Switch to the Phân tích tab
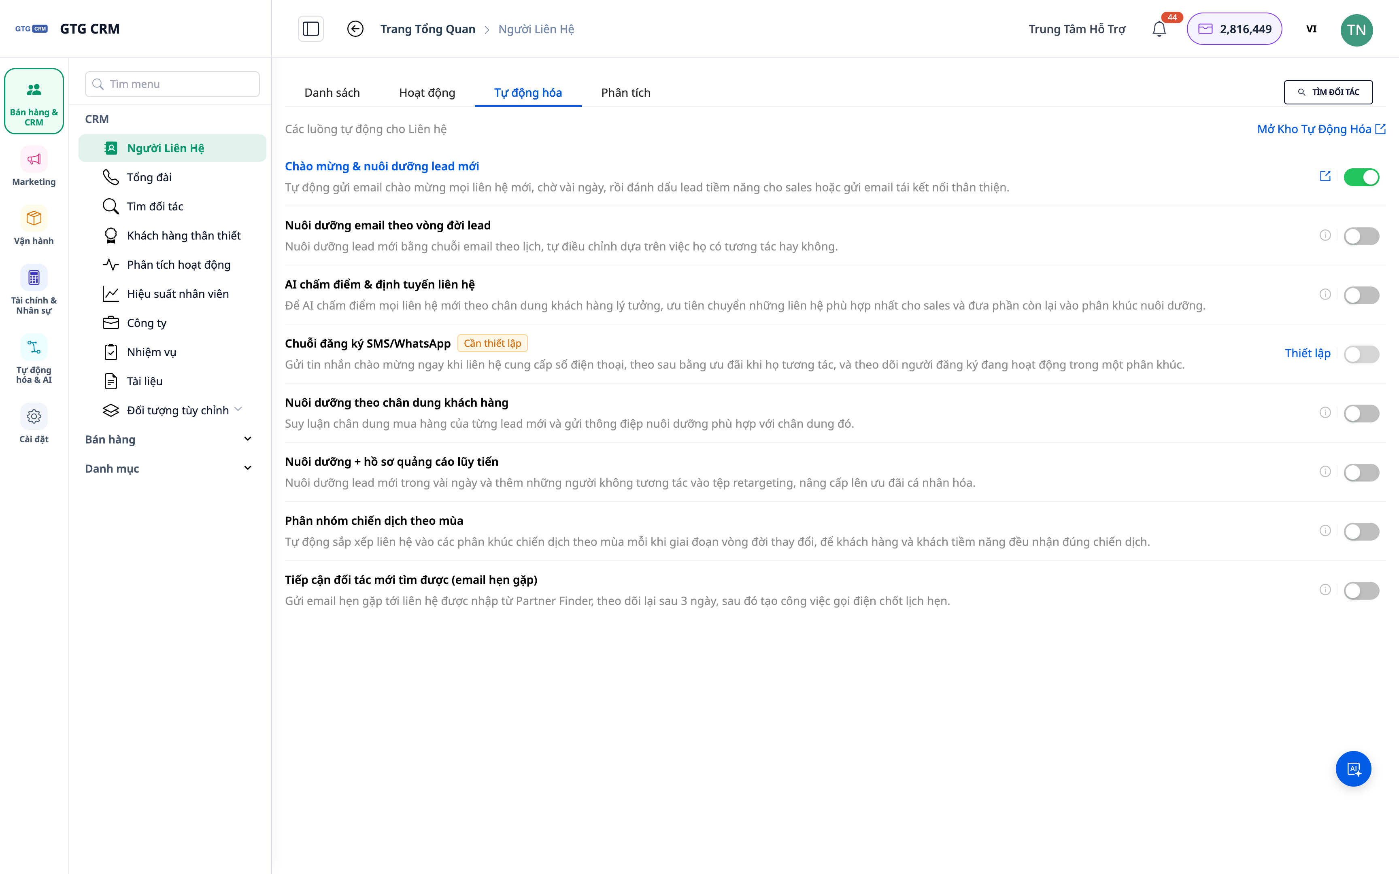The height and width of the screenshot is (874, 1399). (x=625, y=93)
